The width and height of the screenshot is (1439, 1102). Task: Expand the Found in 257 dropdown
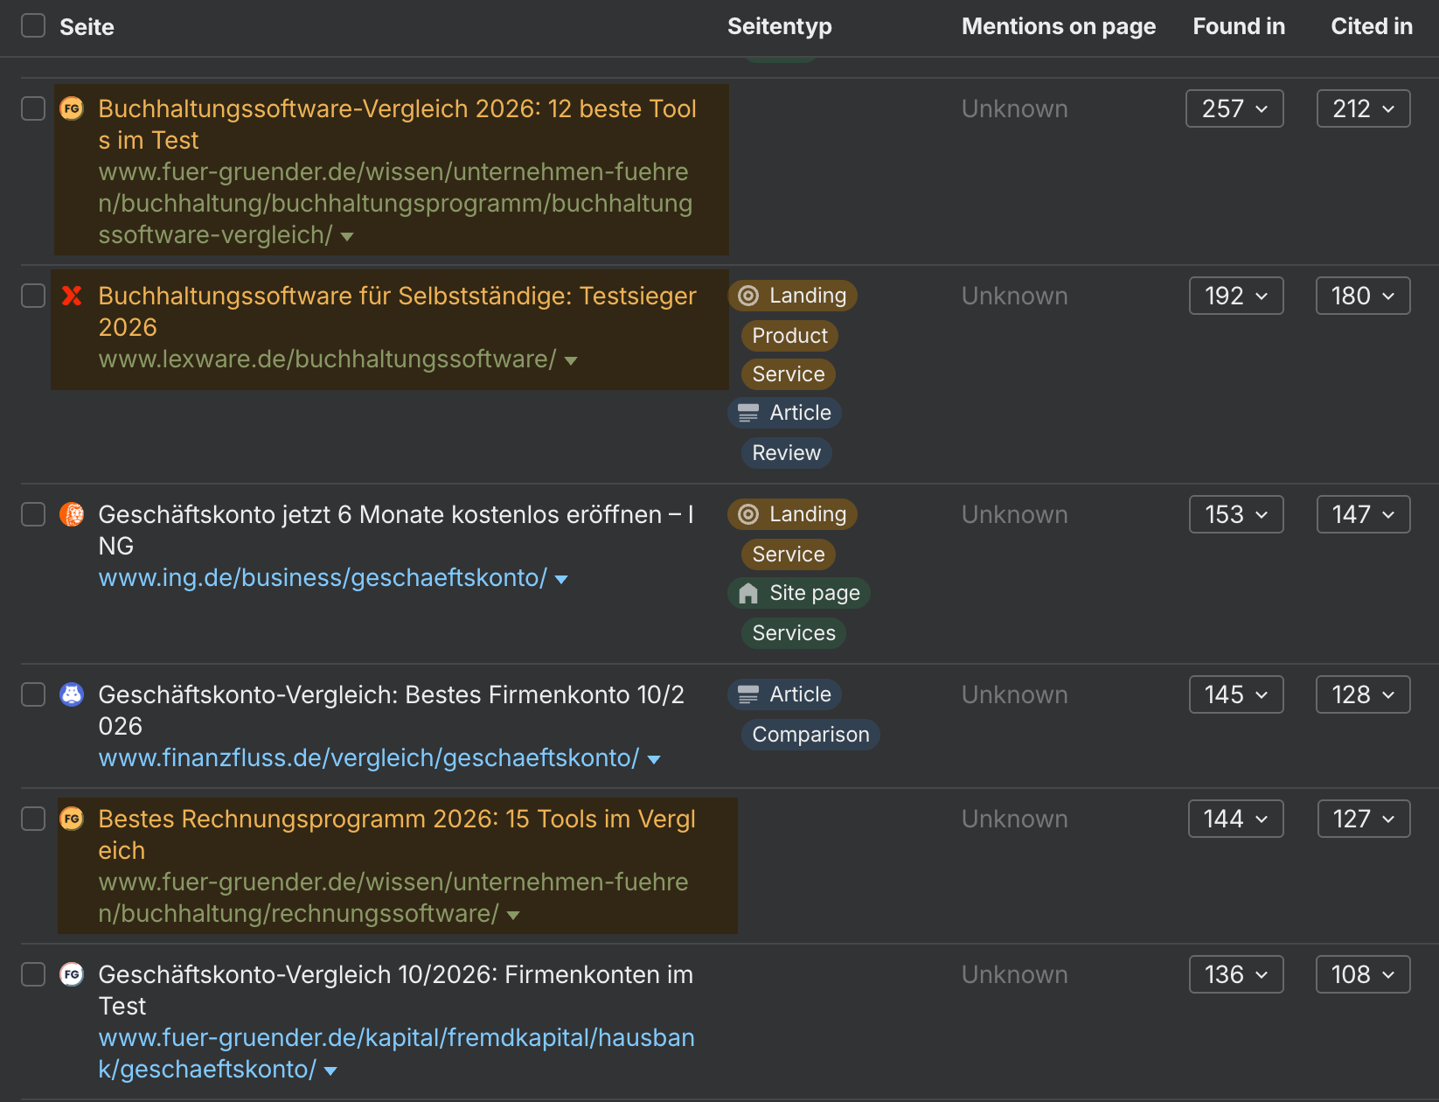[1234, 108]
